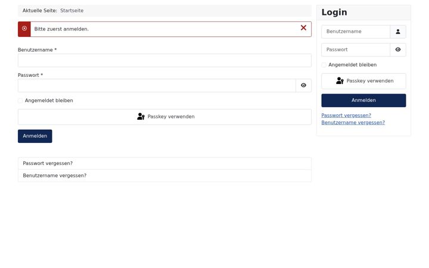Click the passkey icon in Login module button
This screenshot has height=268, width=429.
[340, 81]
